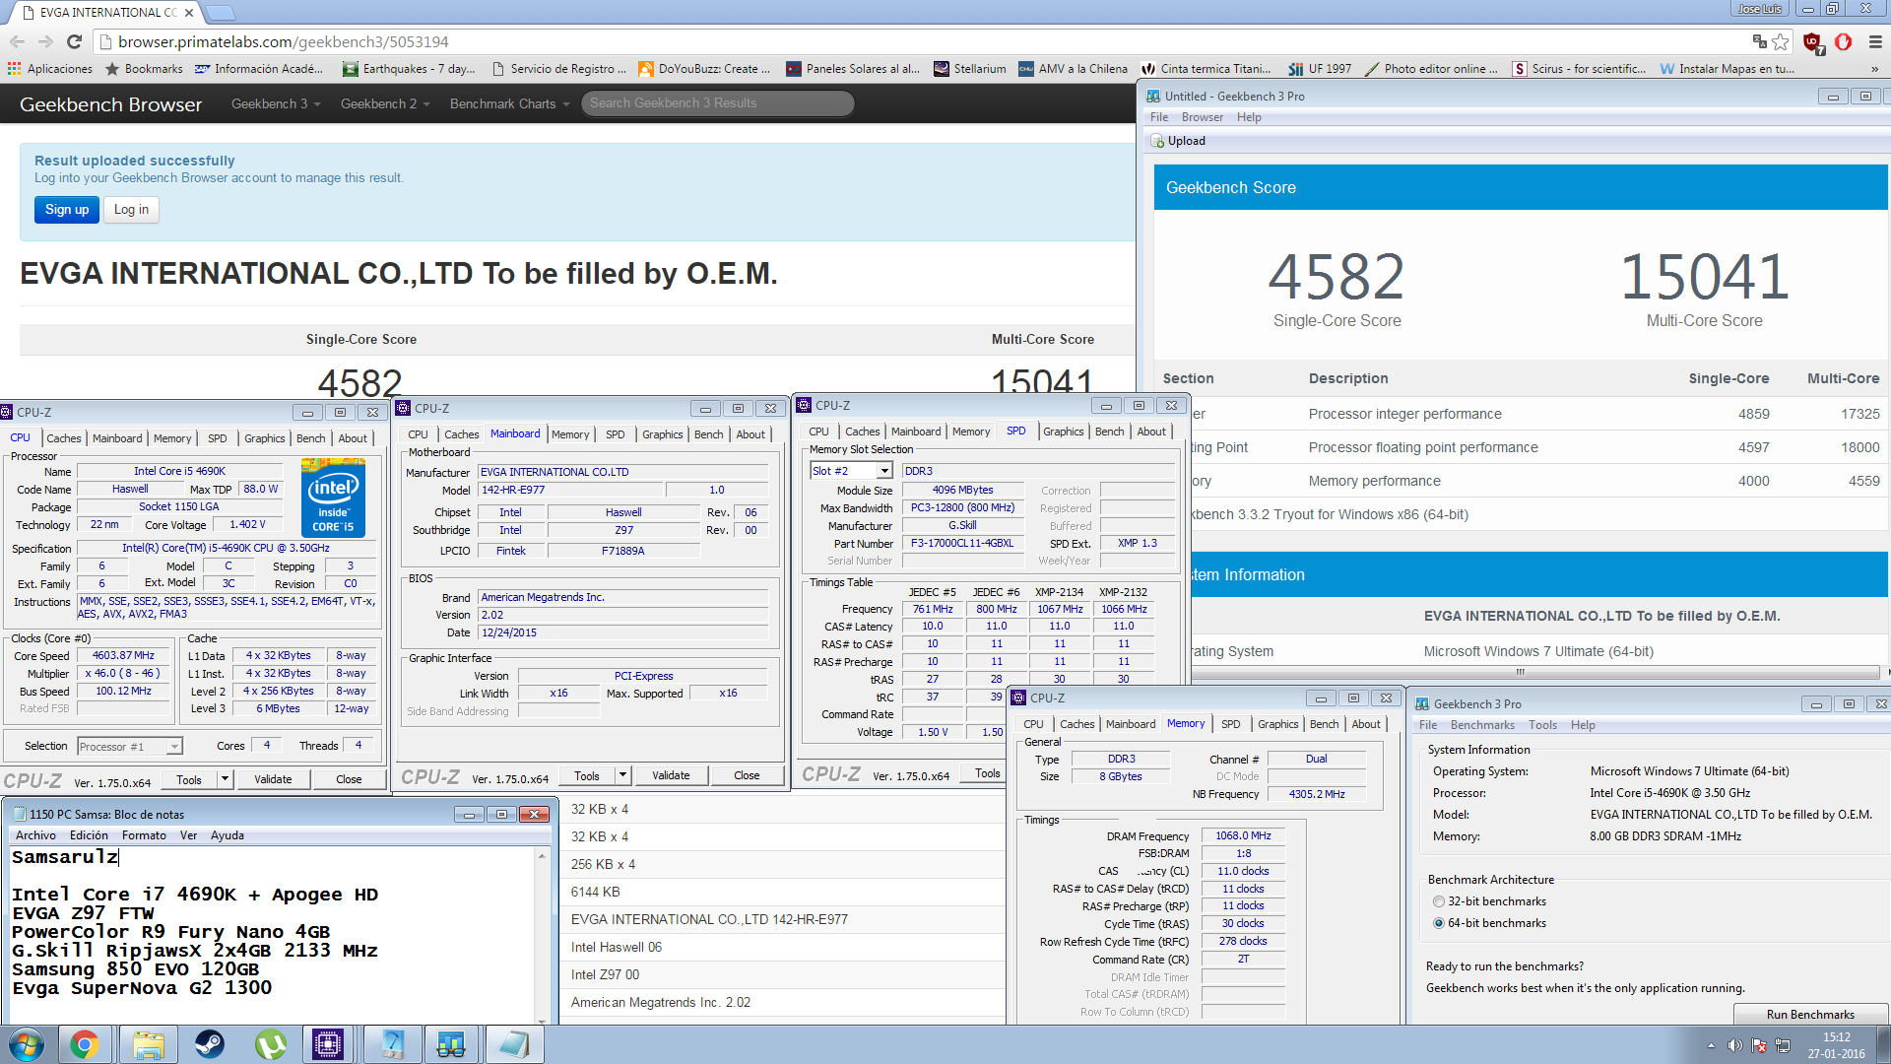
Task: Click Run Benchmarks button
Action: [x=1810, y=1014]
